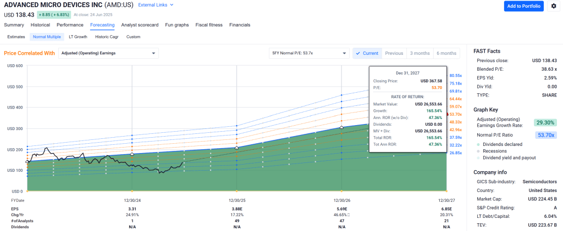Expand the 5FY Normal P/E dropdown

click(x=308, y=53)
